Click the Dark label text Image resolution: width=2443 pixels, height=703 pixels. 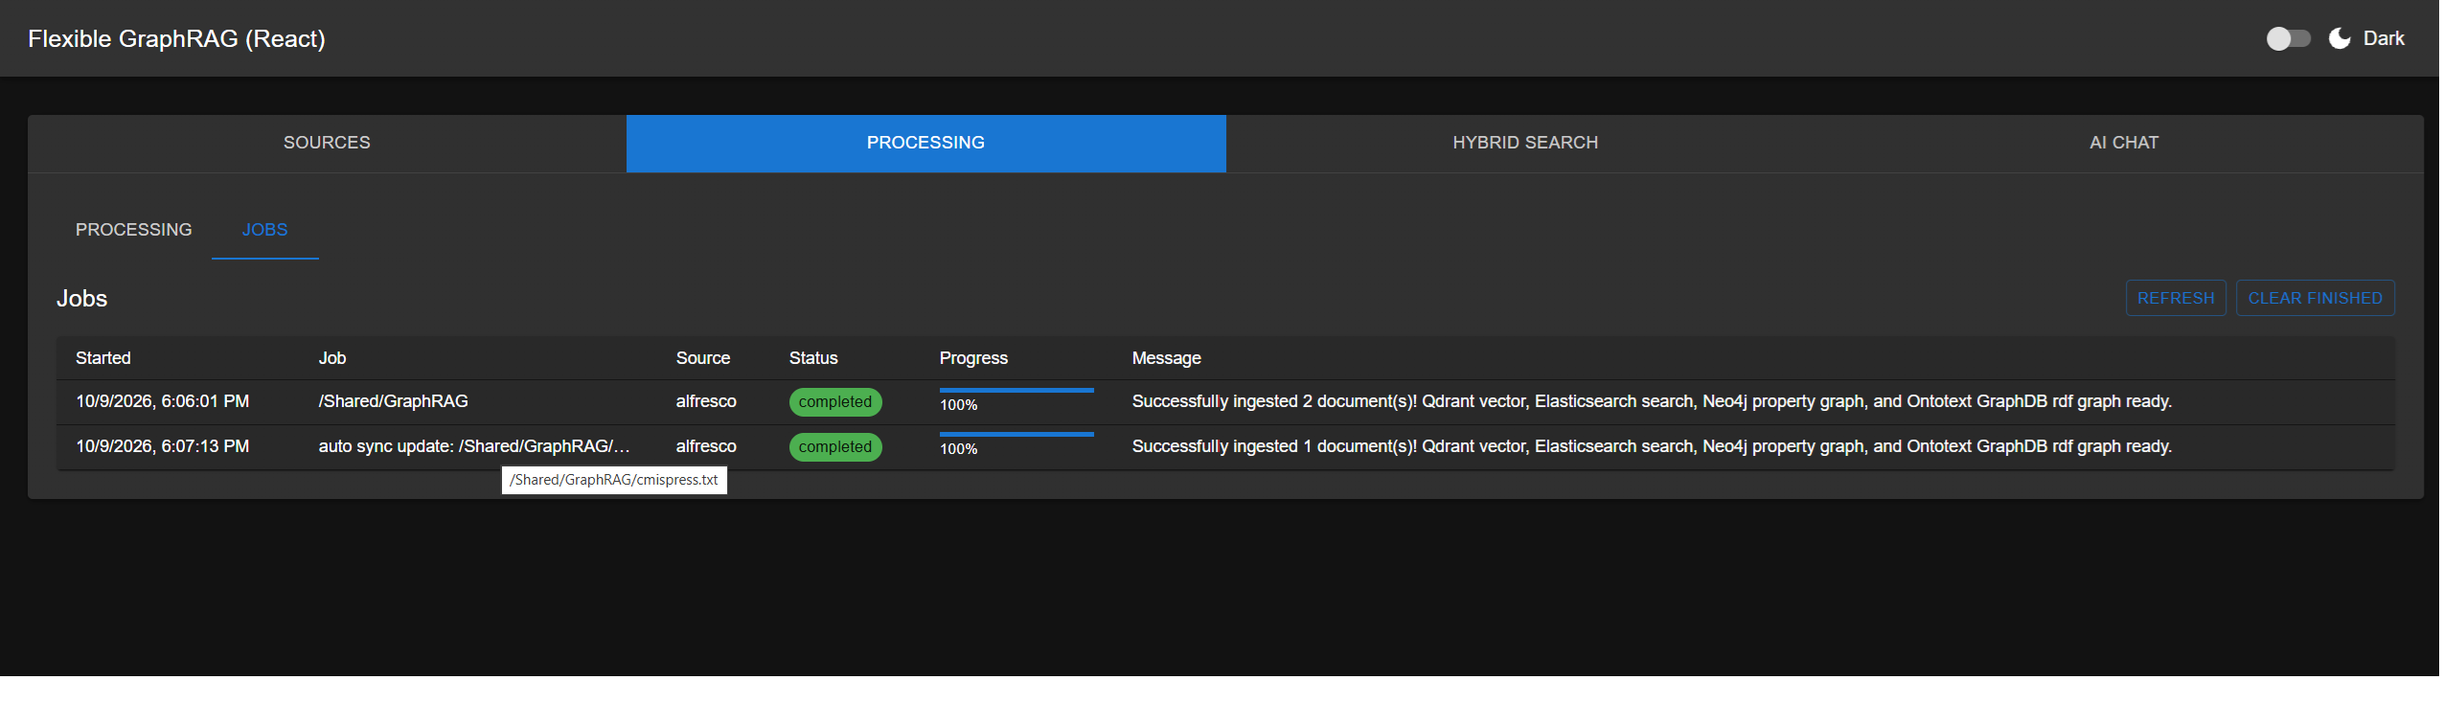coord(2384,38)
